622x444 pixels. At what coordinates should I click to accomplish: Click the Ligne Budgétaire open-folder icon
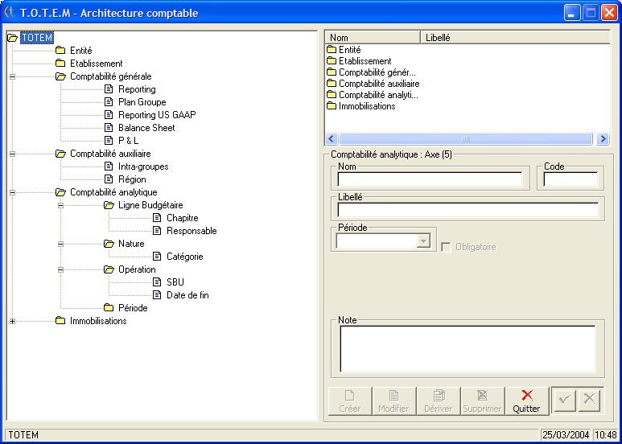(x=109, y=205)
